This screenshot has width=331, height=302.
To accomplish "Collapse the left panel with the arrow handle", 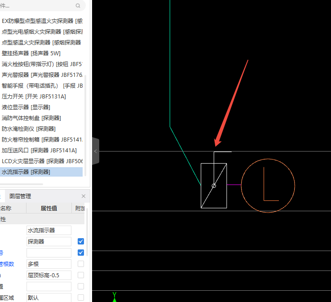I will pos(95,151).
